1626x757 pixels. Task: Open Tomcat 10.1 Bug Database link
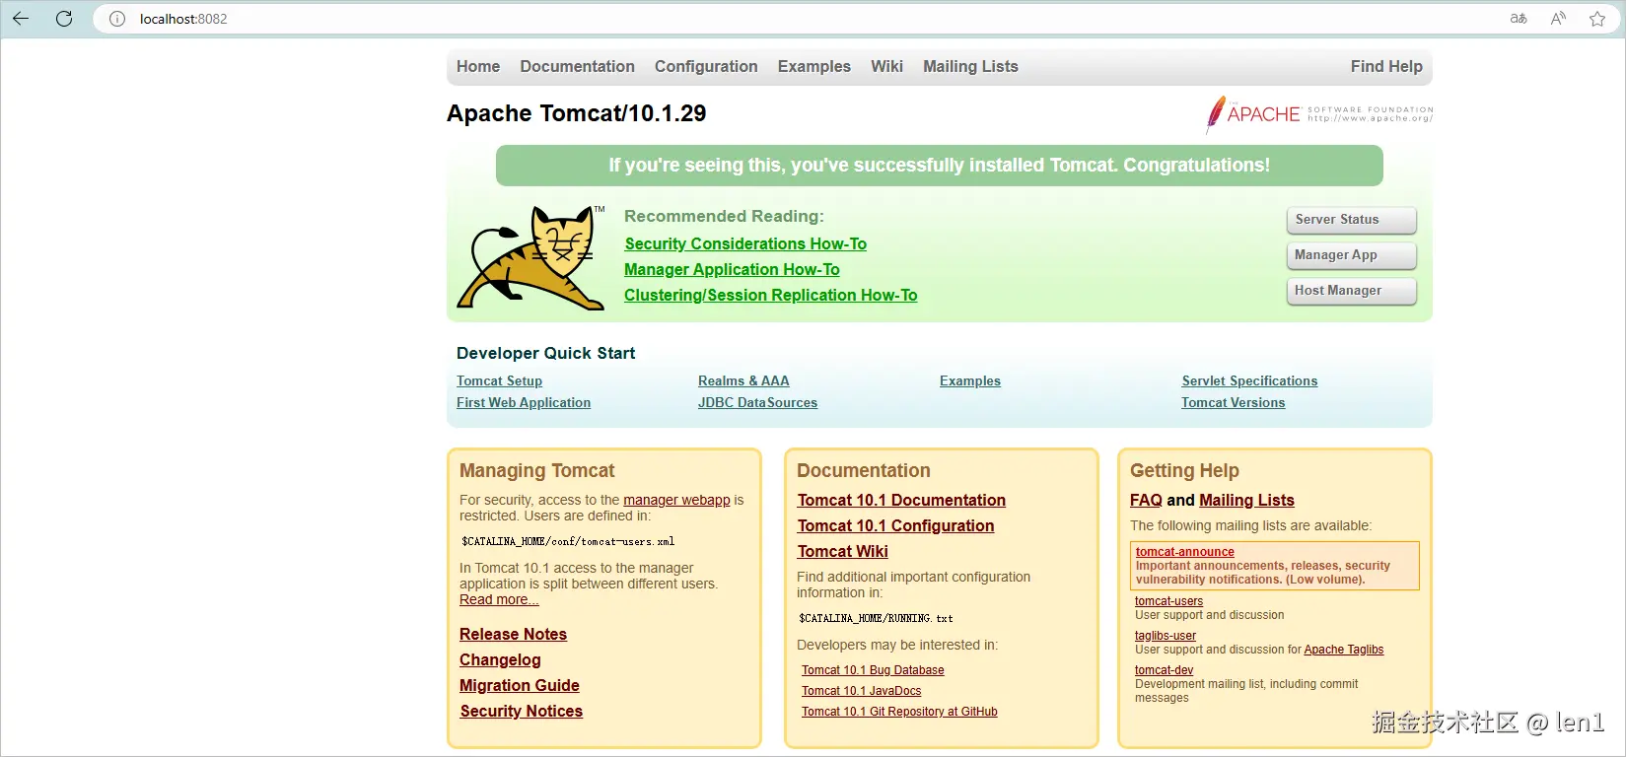click(873, 670)
